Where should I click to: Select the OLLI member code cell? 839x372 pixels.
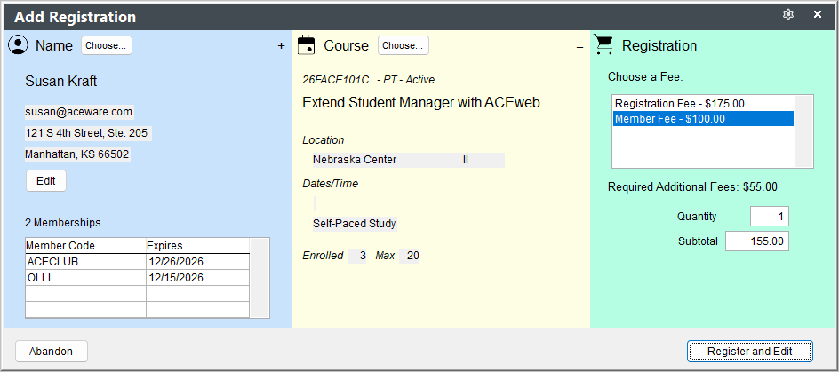pos(85,278)
